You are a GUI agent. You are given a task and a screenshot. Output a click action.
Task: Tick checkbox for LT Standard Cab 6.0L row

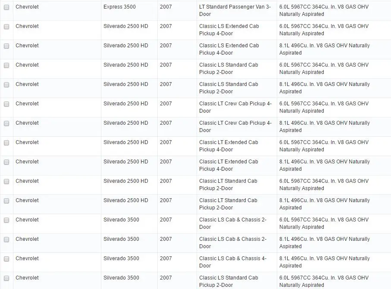(6, 181)
